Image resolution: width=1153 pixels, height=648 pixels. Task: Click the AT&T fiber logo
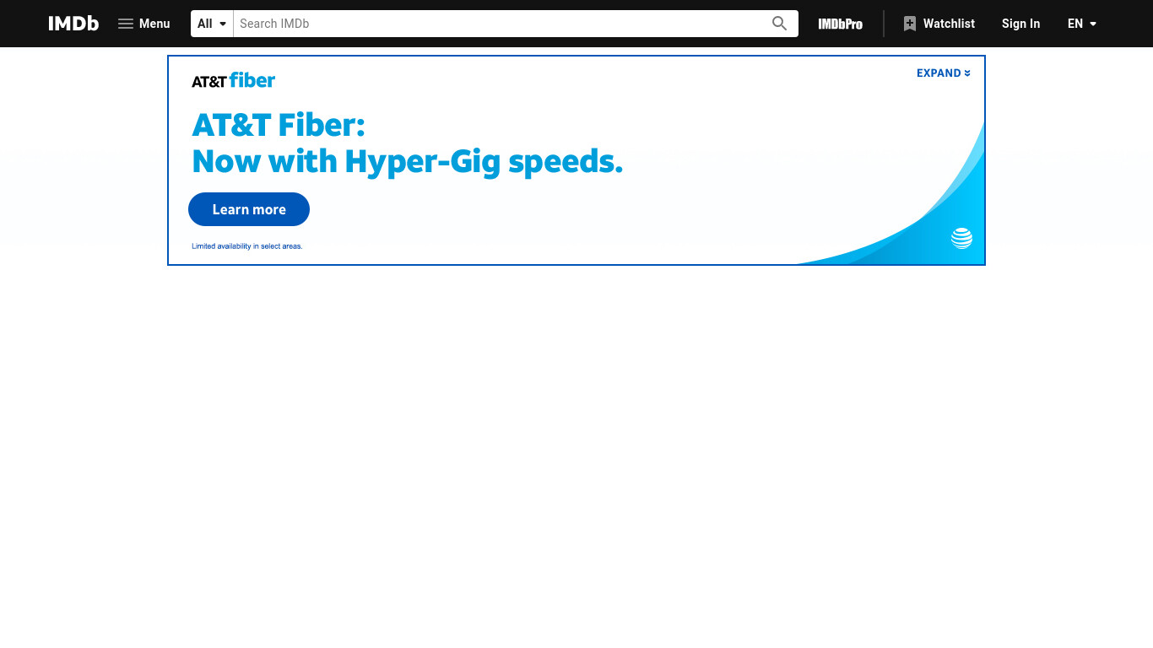click(x=234, y=80)
